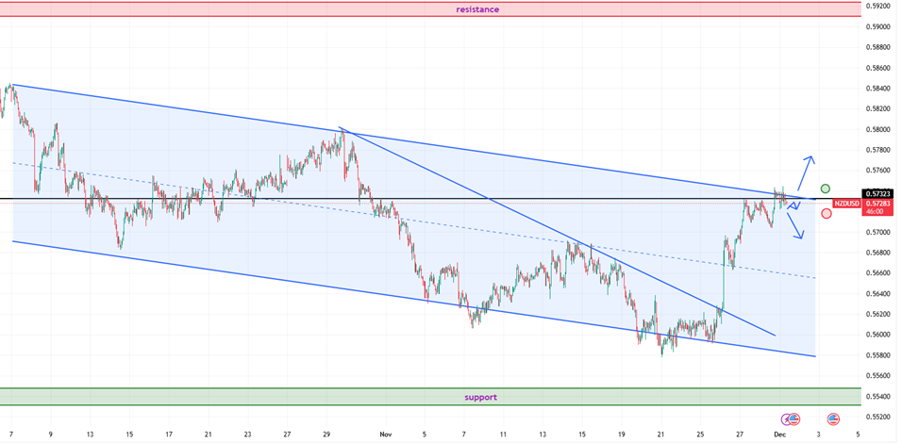Select the red circle marker right of price
The width and height of the screenshot is (902, 443).
[x=827, y=214]
